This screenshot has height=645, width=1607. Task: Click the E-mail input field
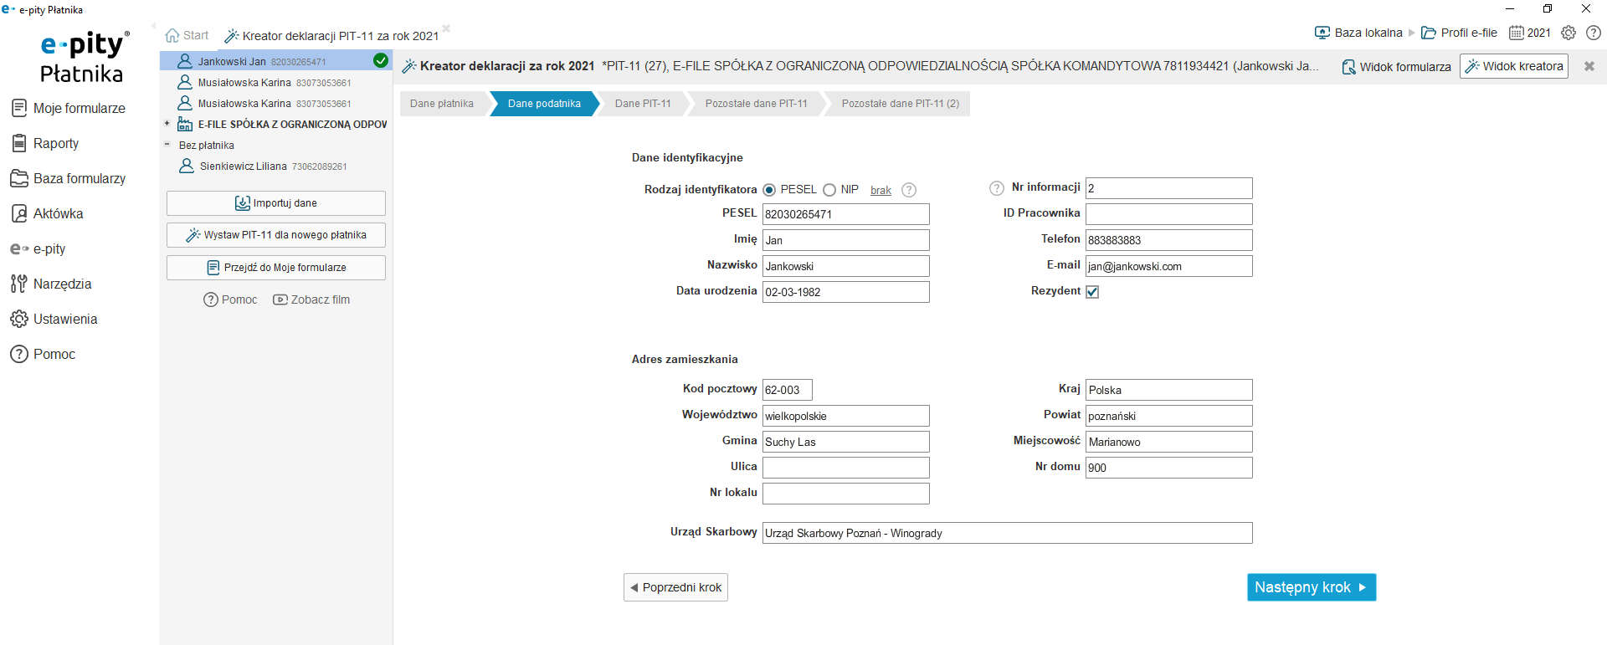1169,266
